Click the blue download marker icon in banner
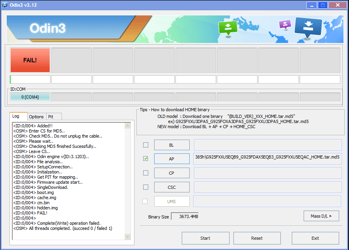 (x=308, y=27)
